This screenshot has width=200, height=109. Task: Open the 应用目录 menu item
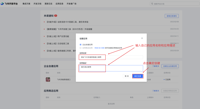pos(59,4)
